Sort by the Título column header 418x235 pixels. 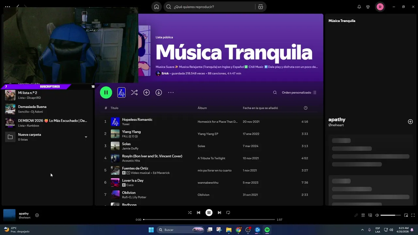pos(114,108)
